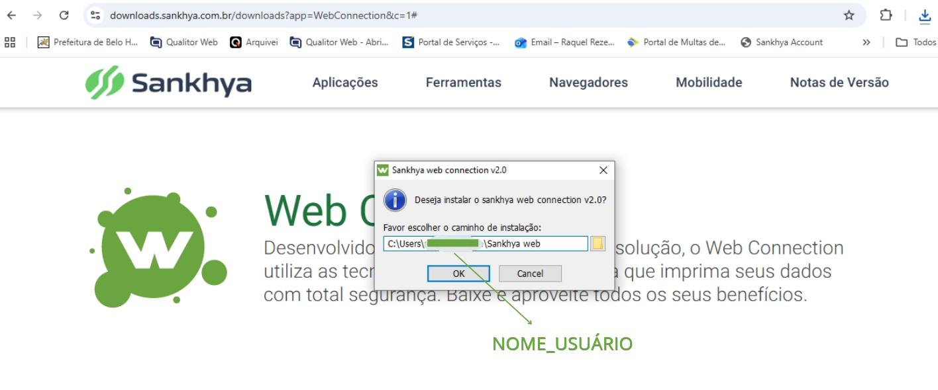Click the browser address bar URL
This screenshot has height=390, width=938.
pos(263,15)
